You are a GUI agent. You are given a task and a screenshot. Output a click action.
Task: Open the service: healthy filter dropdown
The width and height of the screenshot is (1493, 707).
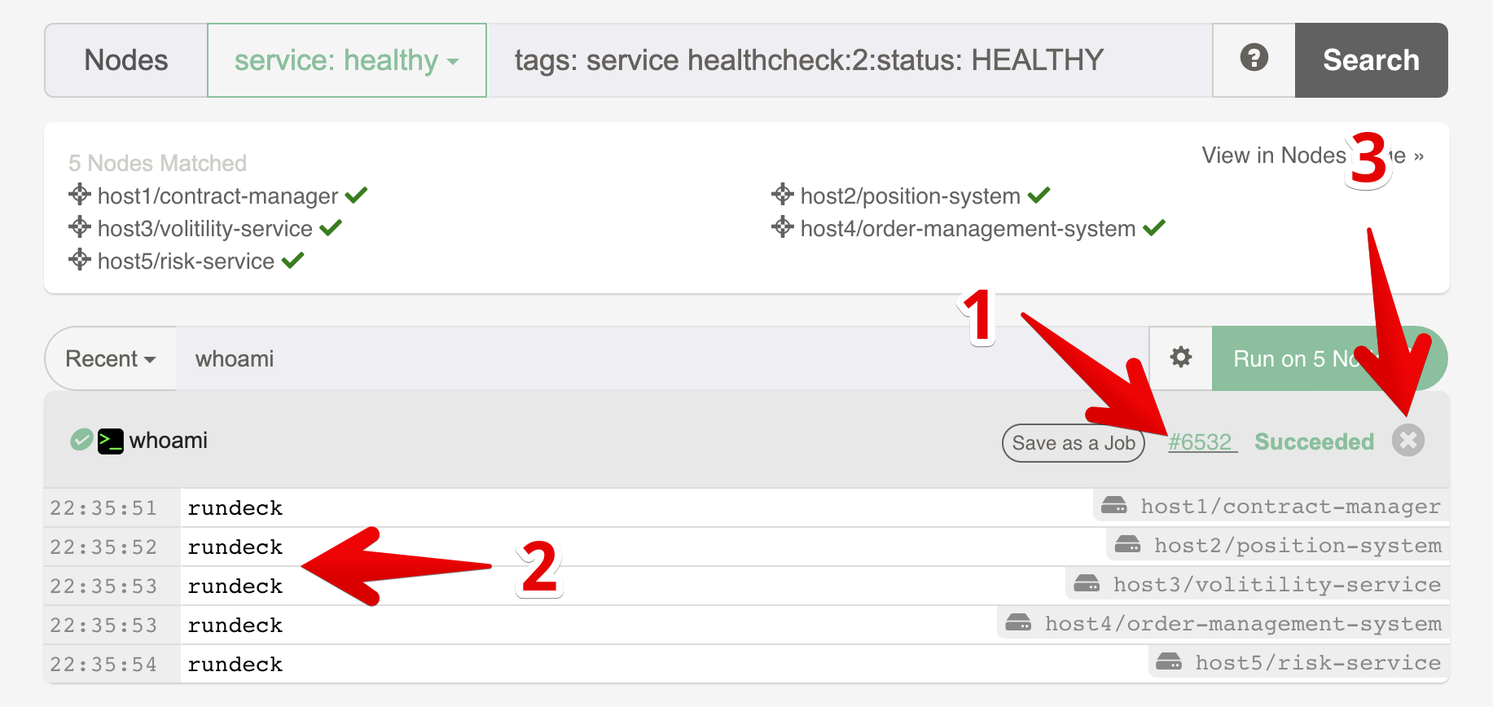point(347,60)
